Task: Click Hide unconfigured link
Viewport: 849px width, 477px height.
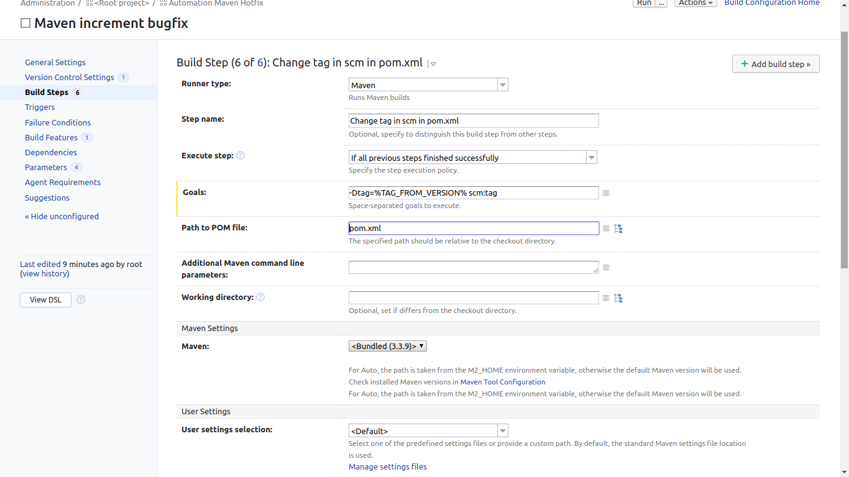Action: [62, 216]
